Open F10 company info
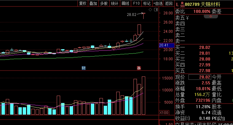Screen dimensions: 233x125 click(x=136, y=3)
